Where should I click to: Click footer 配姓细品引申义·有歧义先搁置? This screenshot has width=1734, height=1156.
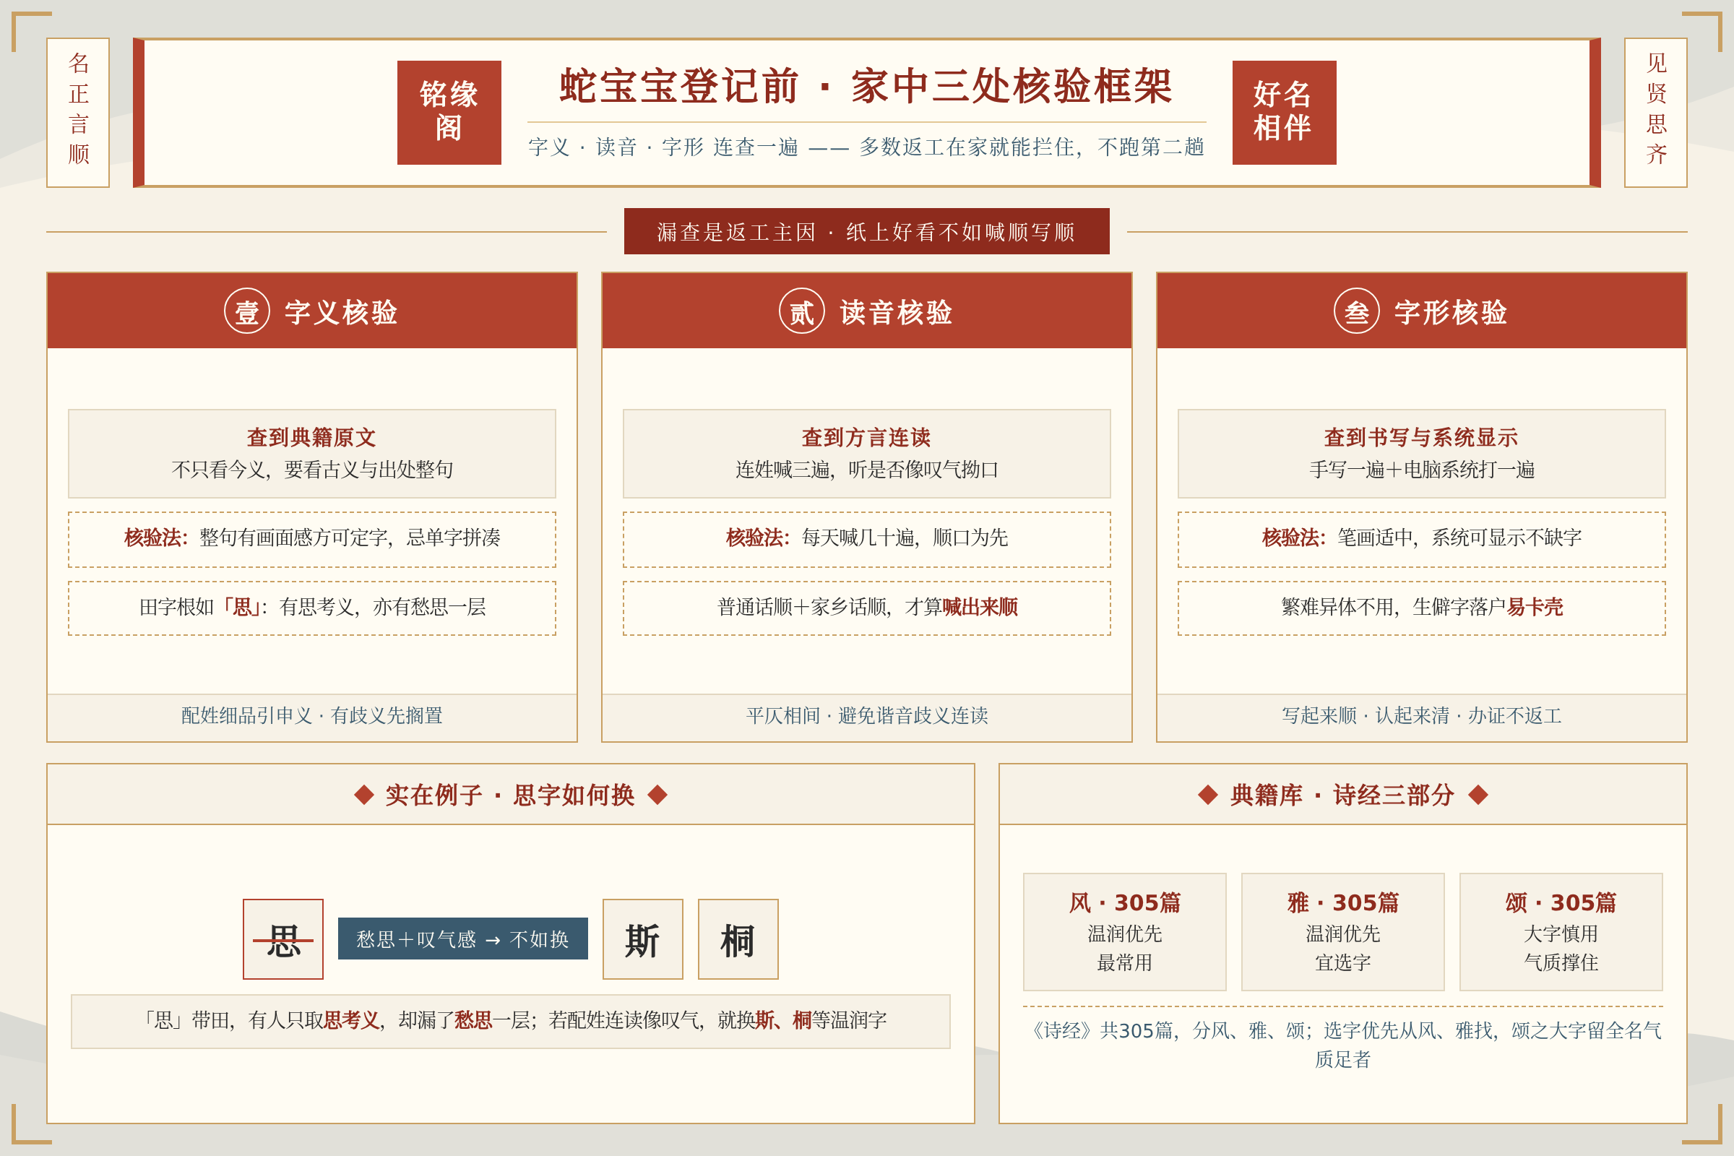[312, 716]
